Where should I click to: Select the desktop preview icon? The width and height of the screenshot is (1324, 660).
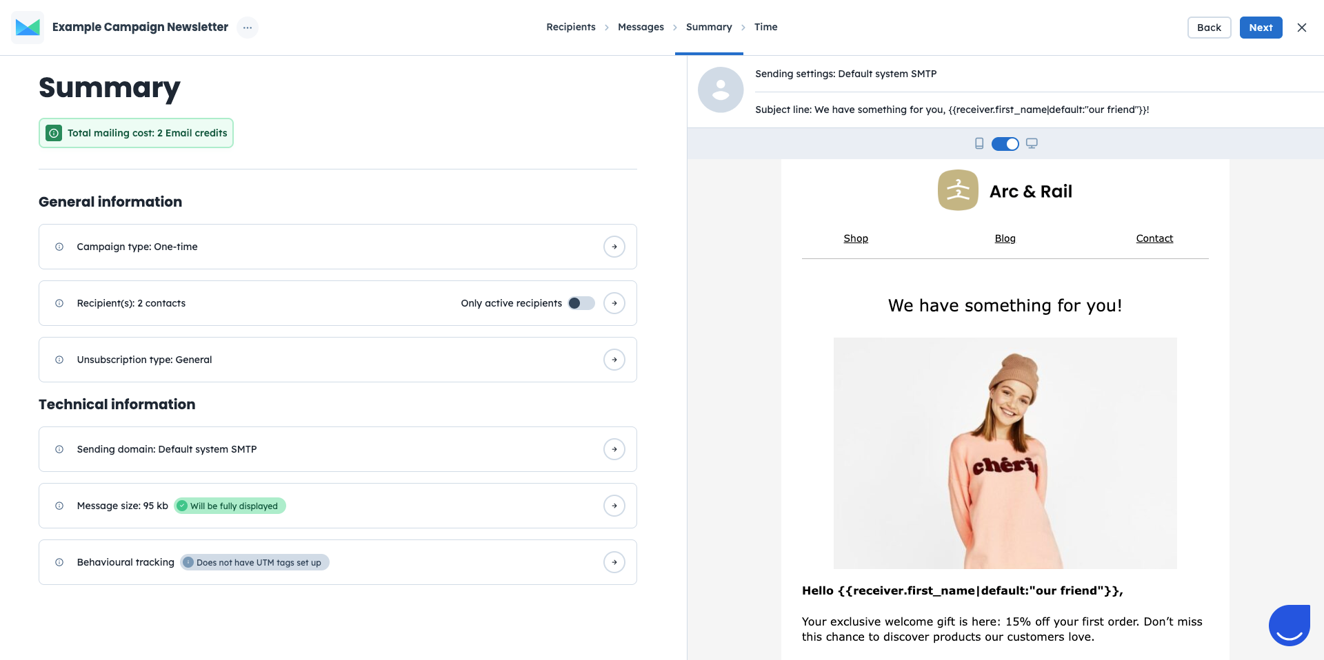click(x=1032, y=143)
